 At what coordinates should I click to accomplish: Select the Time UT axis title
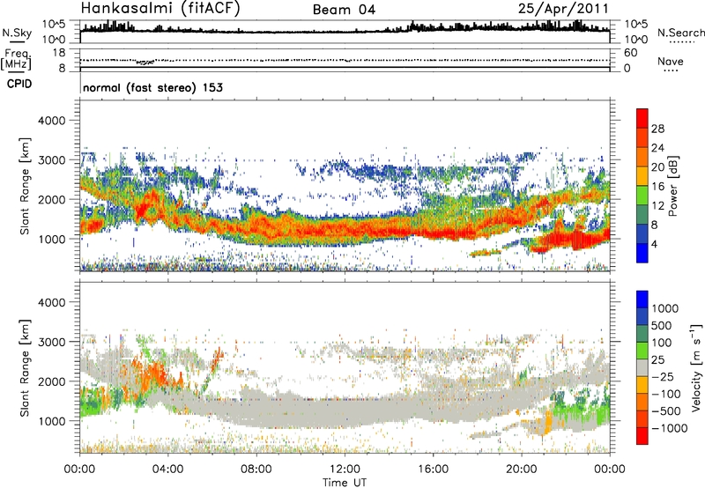click(x=345, y=483)
